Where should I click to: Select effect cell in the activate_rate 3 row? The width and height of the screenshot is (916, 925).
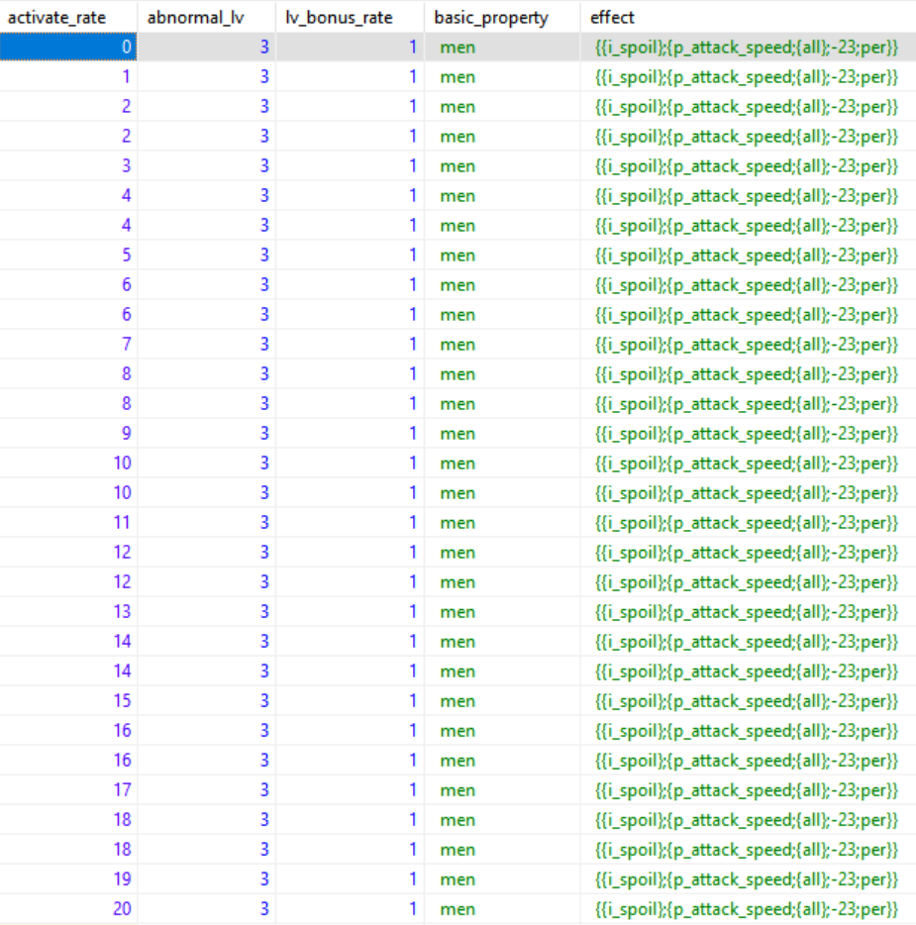[746, 165]
